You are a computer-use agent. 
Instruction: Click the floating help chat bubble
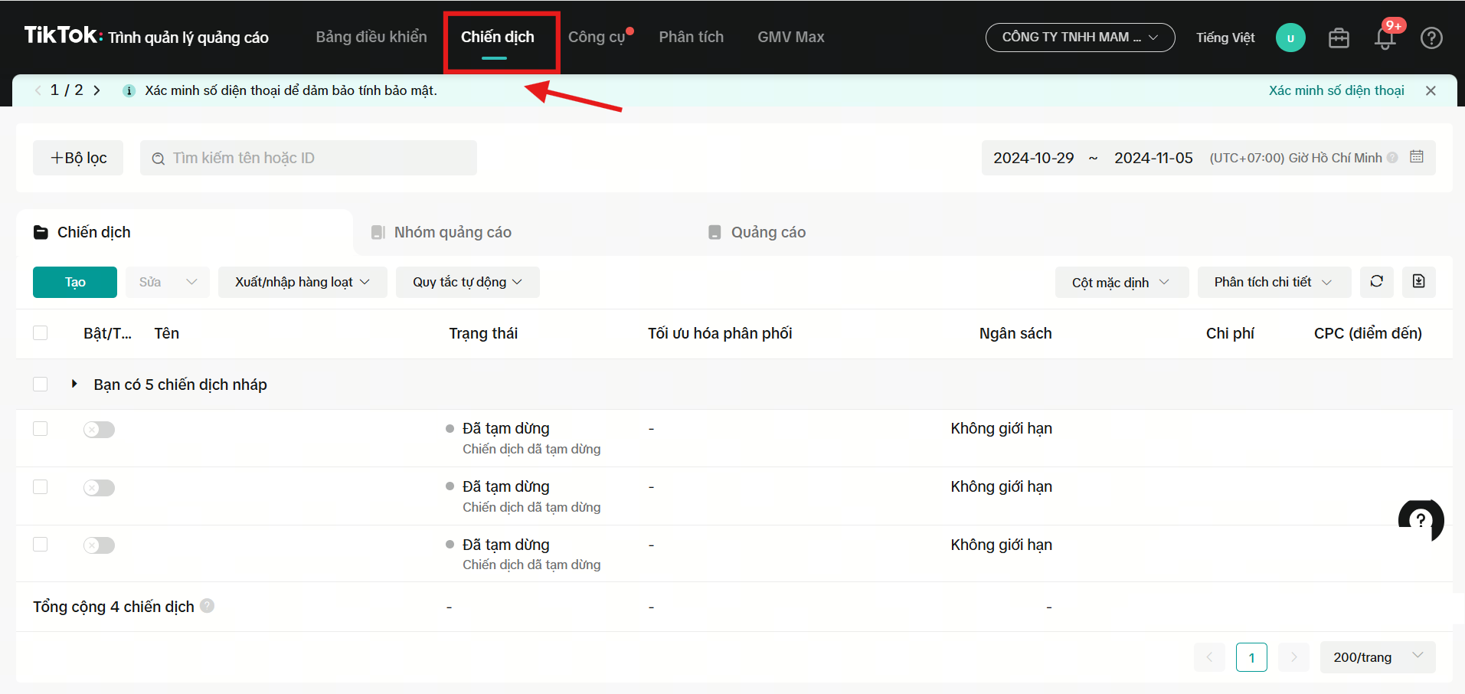[1421, 521]
